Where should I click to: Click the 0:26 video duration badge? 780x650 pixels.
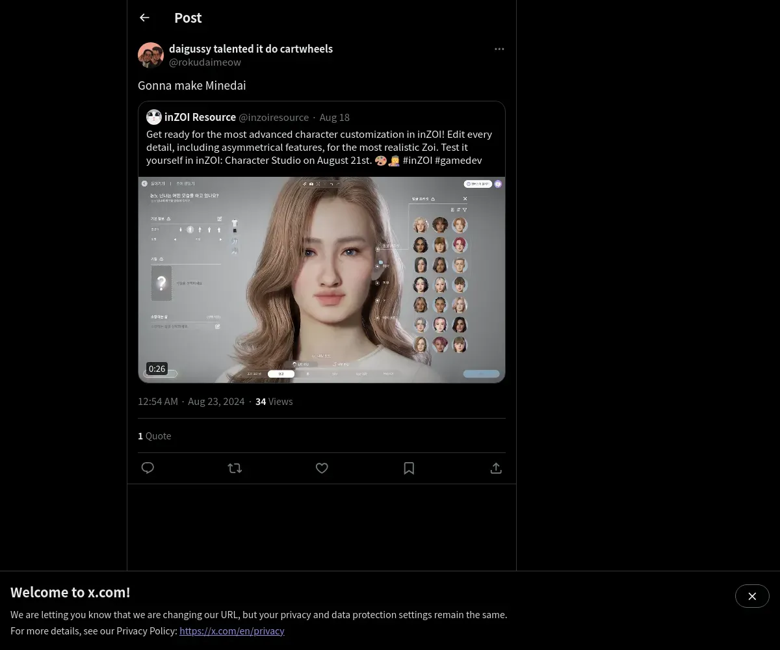pyautogui.click(x=157, y=369)
